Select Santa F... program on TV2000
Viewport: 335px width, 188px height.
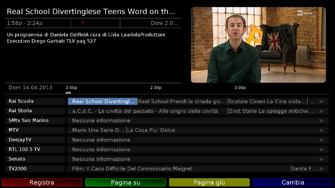pos(304,169)
